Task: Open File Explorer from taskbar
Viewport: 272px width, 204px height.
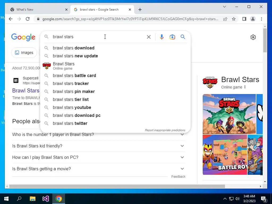Action: click(x=32, y=199)
